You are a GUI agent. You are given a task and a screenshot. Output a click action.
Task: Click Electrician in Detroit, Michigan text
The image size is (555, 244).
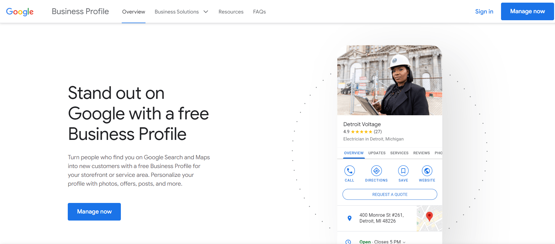click(373, 139)
